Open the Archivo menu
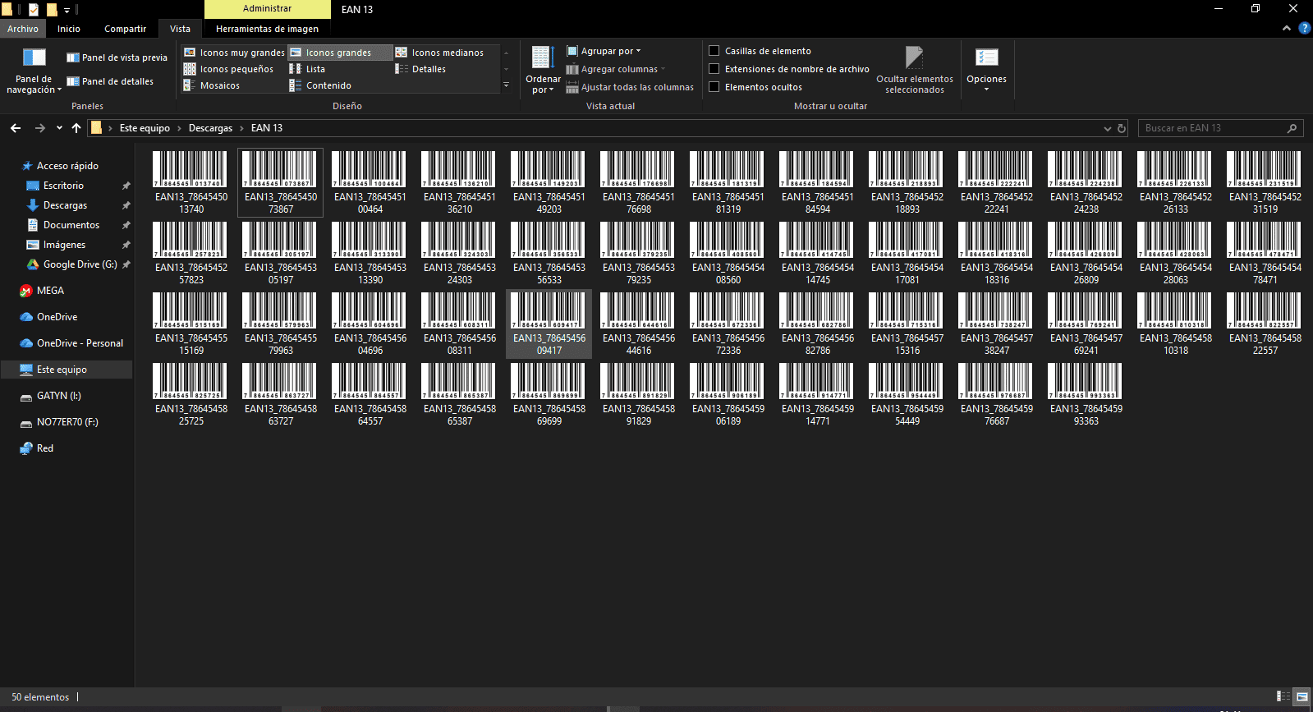The width and height of the screenshot is (1313, 712). click(23, 29)
